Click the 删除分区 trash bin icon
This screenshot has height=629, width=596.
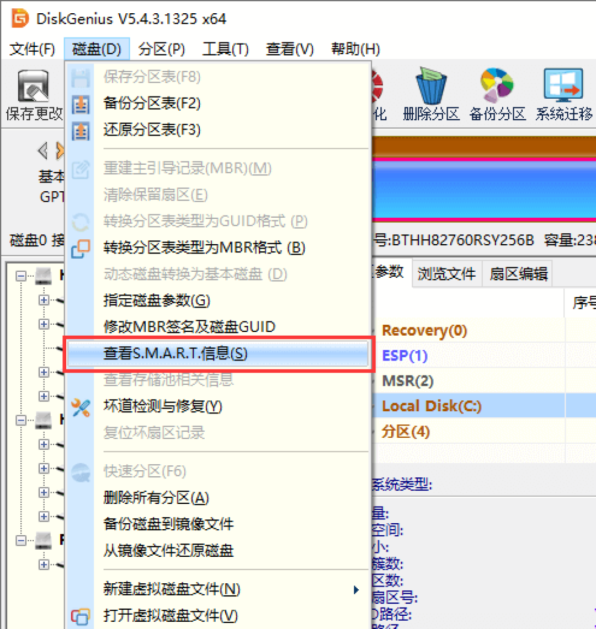click(431, 85)
